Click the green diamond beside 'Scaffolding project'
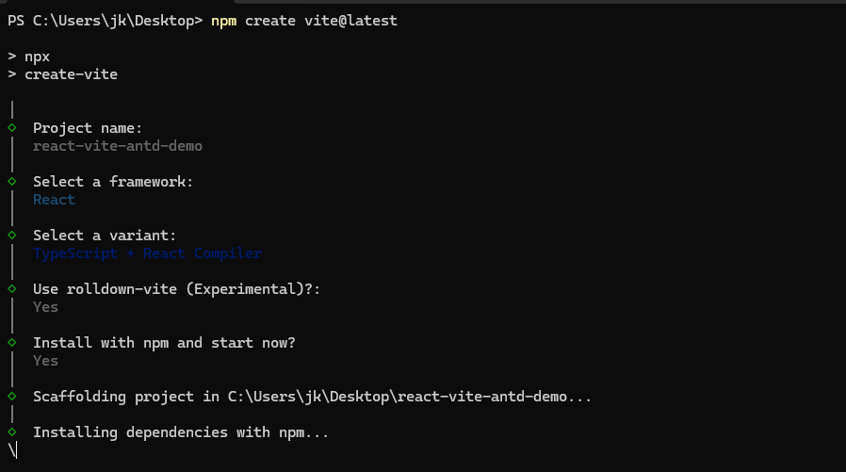 pos(12,396)
